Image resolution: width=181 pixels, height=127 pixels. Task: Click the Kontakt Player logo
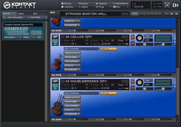point(20,5)
